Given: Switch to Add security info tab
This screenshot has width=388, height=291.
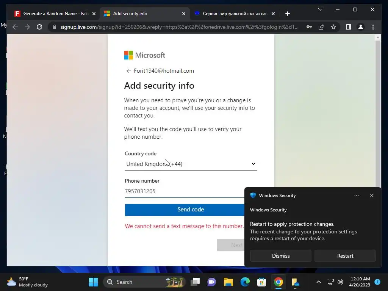Looking at the screenshot, I should coord(144,14).
